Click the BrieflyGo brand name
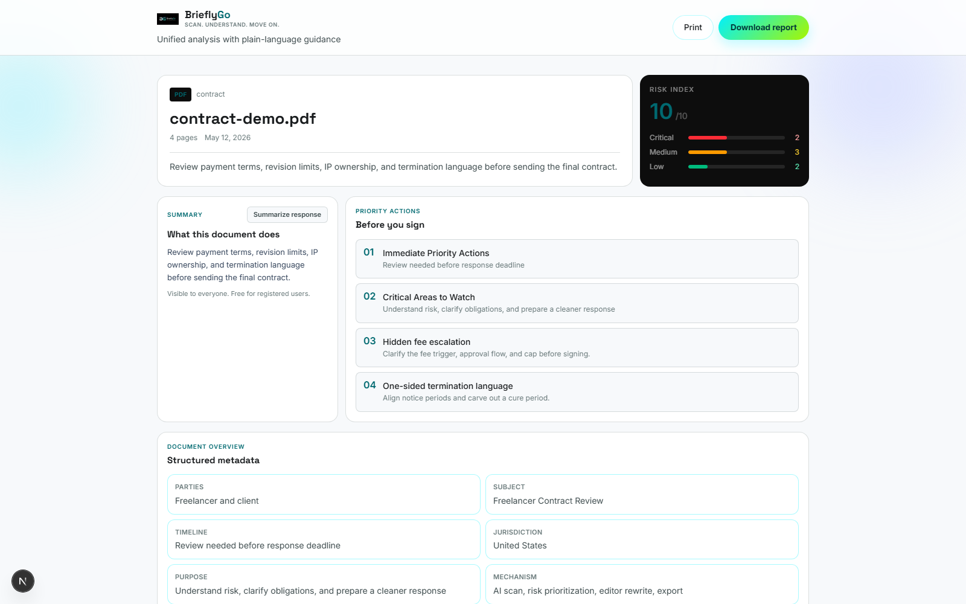The width and height of the screenshot is (966, 604). (208, 15)
